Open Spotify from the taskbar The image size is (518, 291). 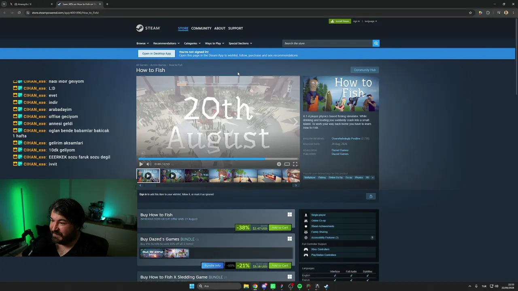pyautogui.click(x=299, y=286)
